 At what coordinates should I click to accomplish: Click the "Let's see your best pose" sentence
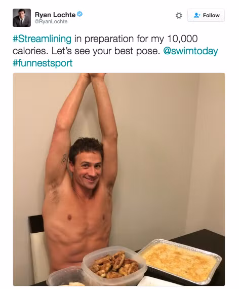[106, 51]
